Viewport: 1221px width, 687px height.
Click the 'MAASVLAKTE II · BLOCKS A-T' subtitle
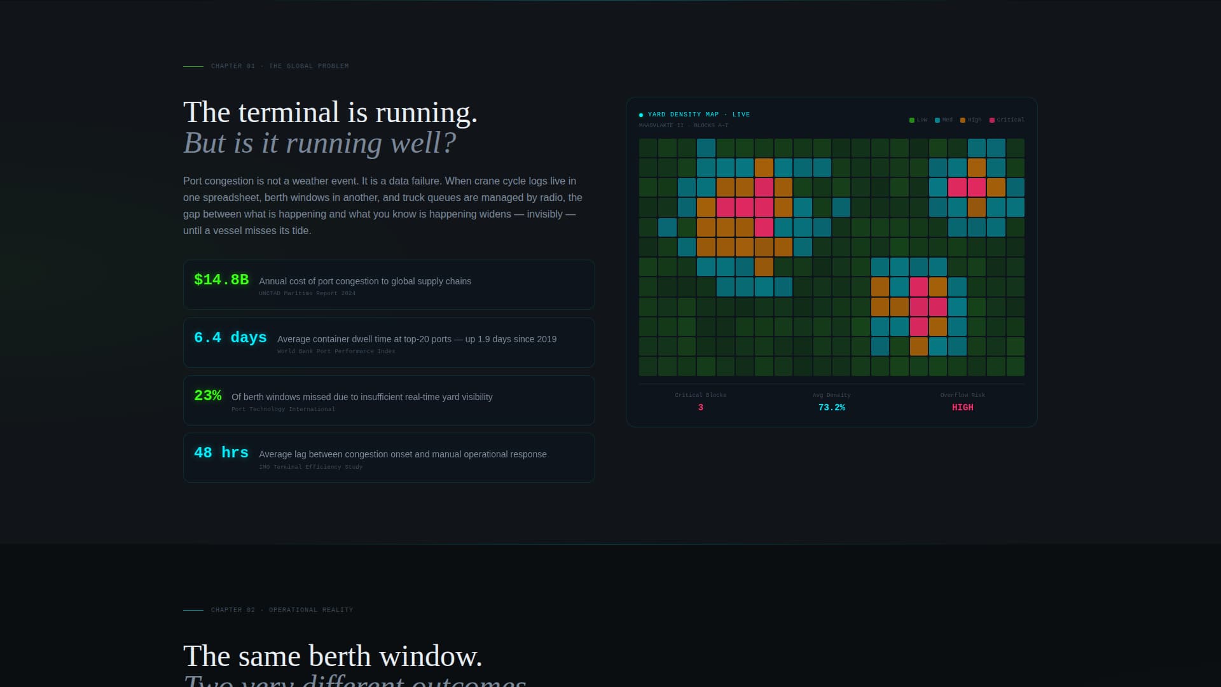[684, 125]
